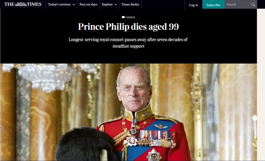Viewport: 265px width, 161px height.
Task: Focus the Search input field
Action: coord(238,4)
